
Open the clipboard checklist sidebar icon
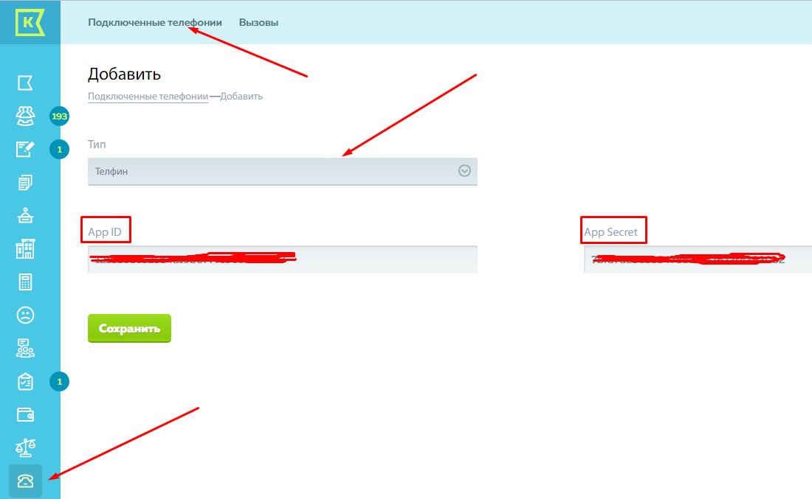[x=25, y=382]
